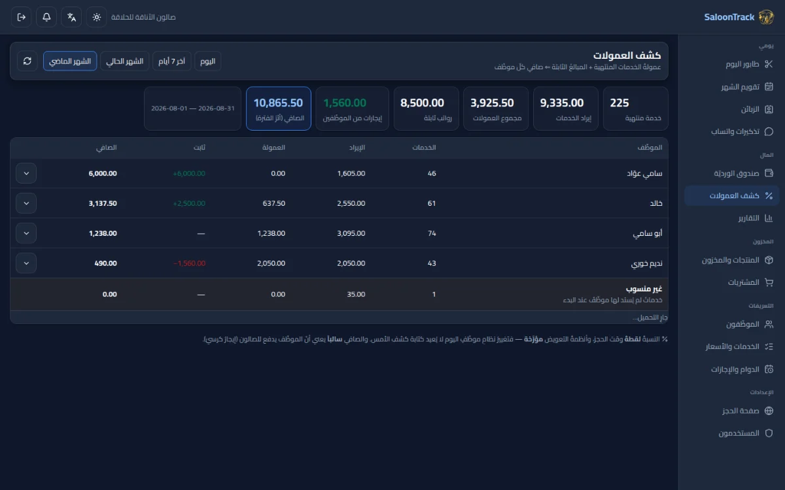The image size is (785, 490).
Task: Open الدوام والإجازات in the sidebar
Action: 732,369
